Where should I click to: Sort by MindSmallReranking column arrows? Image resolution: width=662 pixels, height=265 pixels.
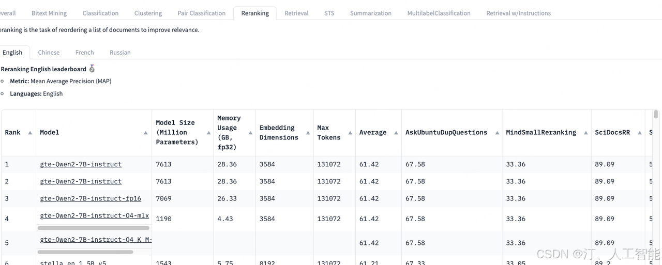[585, 133]
